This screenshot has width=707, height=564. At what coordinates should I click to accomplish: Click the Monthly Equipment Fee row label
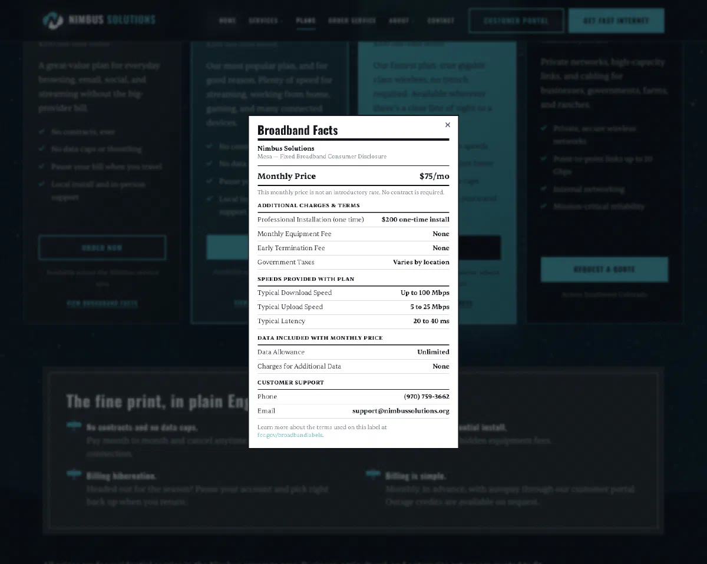pyautogui.click(x=294, y=234)
